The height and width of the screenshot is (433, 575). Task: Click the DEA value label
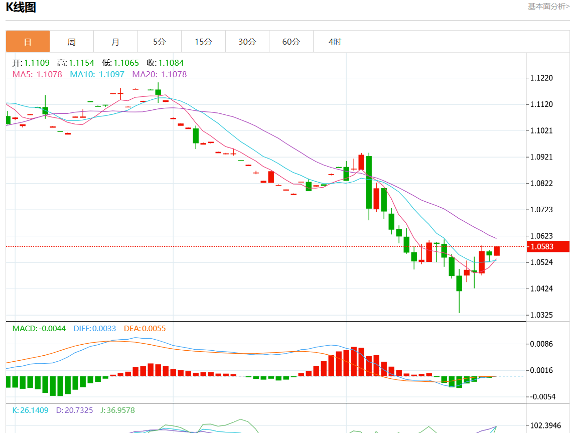(145, 329)
